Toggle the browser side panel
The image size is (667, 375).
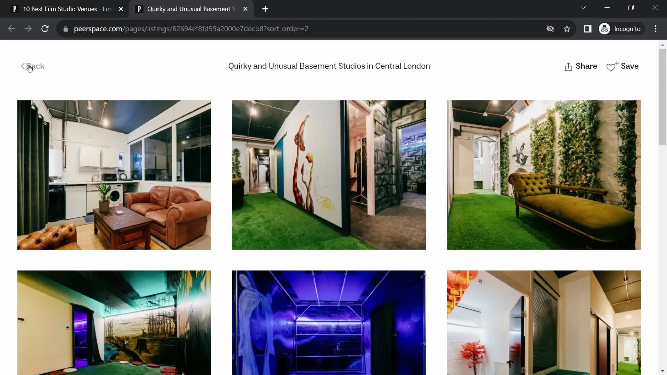point(587,29)
